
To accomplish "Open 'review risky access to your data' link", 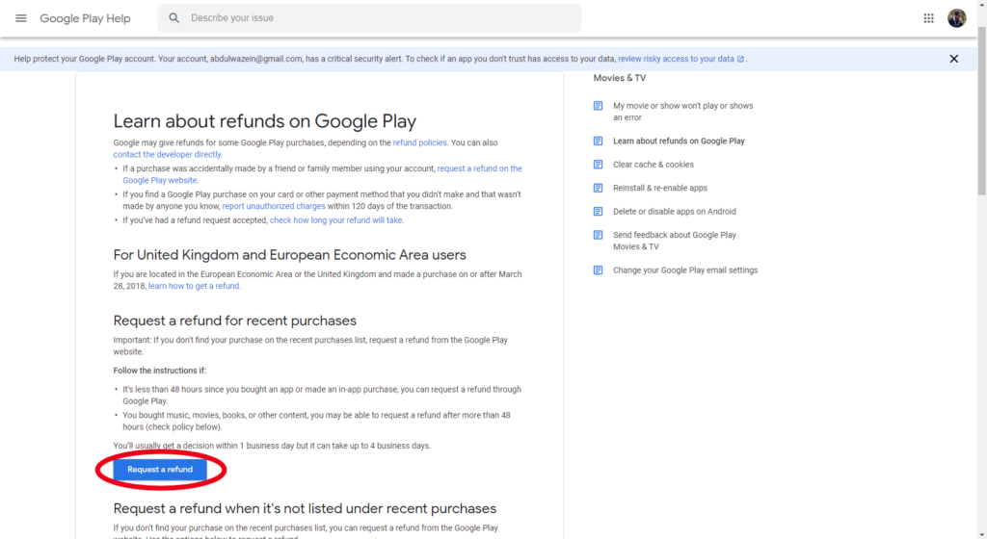I will tap(676, 59).
